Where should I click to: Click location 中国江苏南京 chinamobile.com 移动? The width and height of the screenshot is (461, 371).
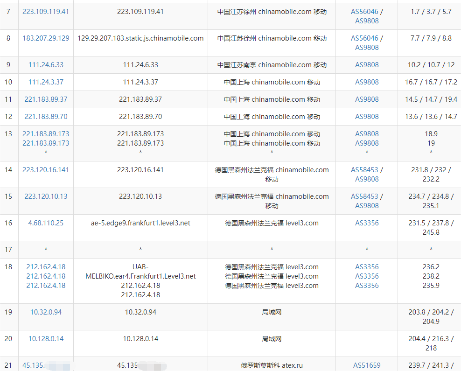click(x=272, y=65)
